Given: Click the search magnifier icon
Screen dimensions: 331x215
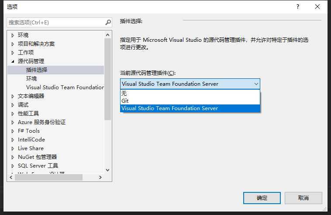Looking at the screenshot, I should pos(108,22).
